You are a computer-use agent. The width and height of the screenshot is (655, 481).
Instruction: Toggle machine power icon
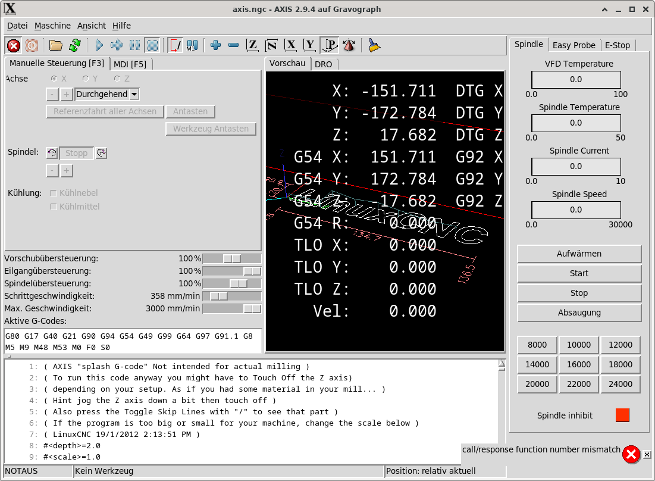tap(32, 45)
